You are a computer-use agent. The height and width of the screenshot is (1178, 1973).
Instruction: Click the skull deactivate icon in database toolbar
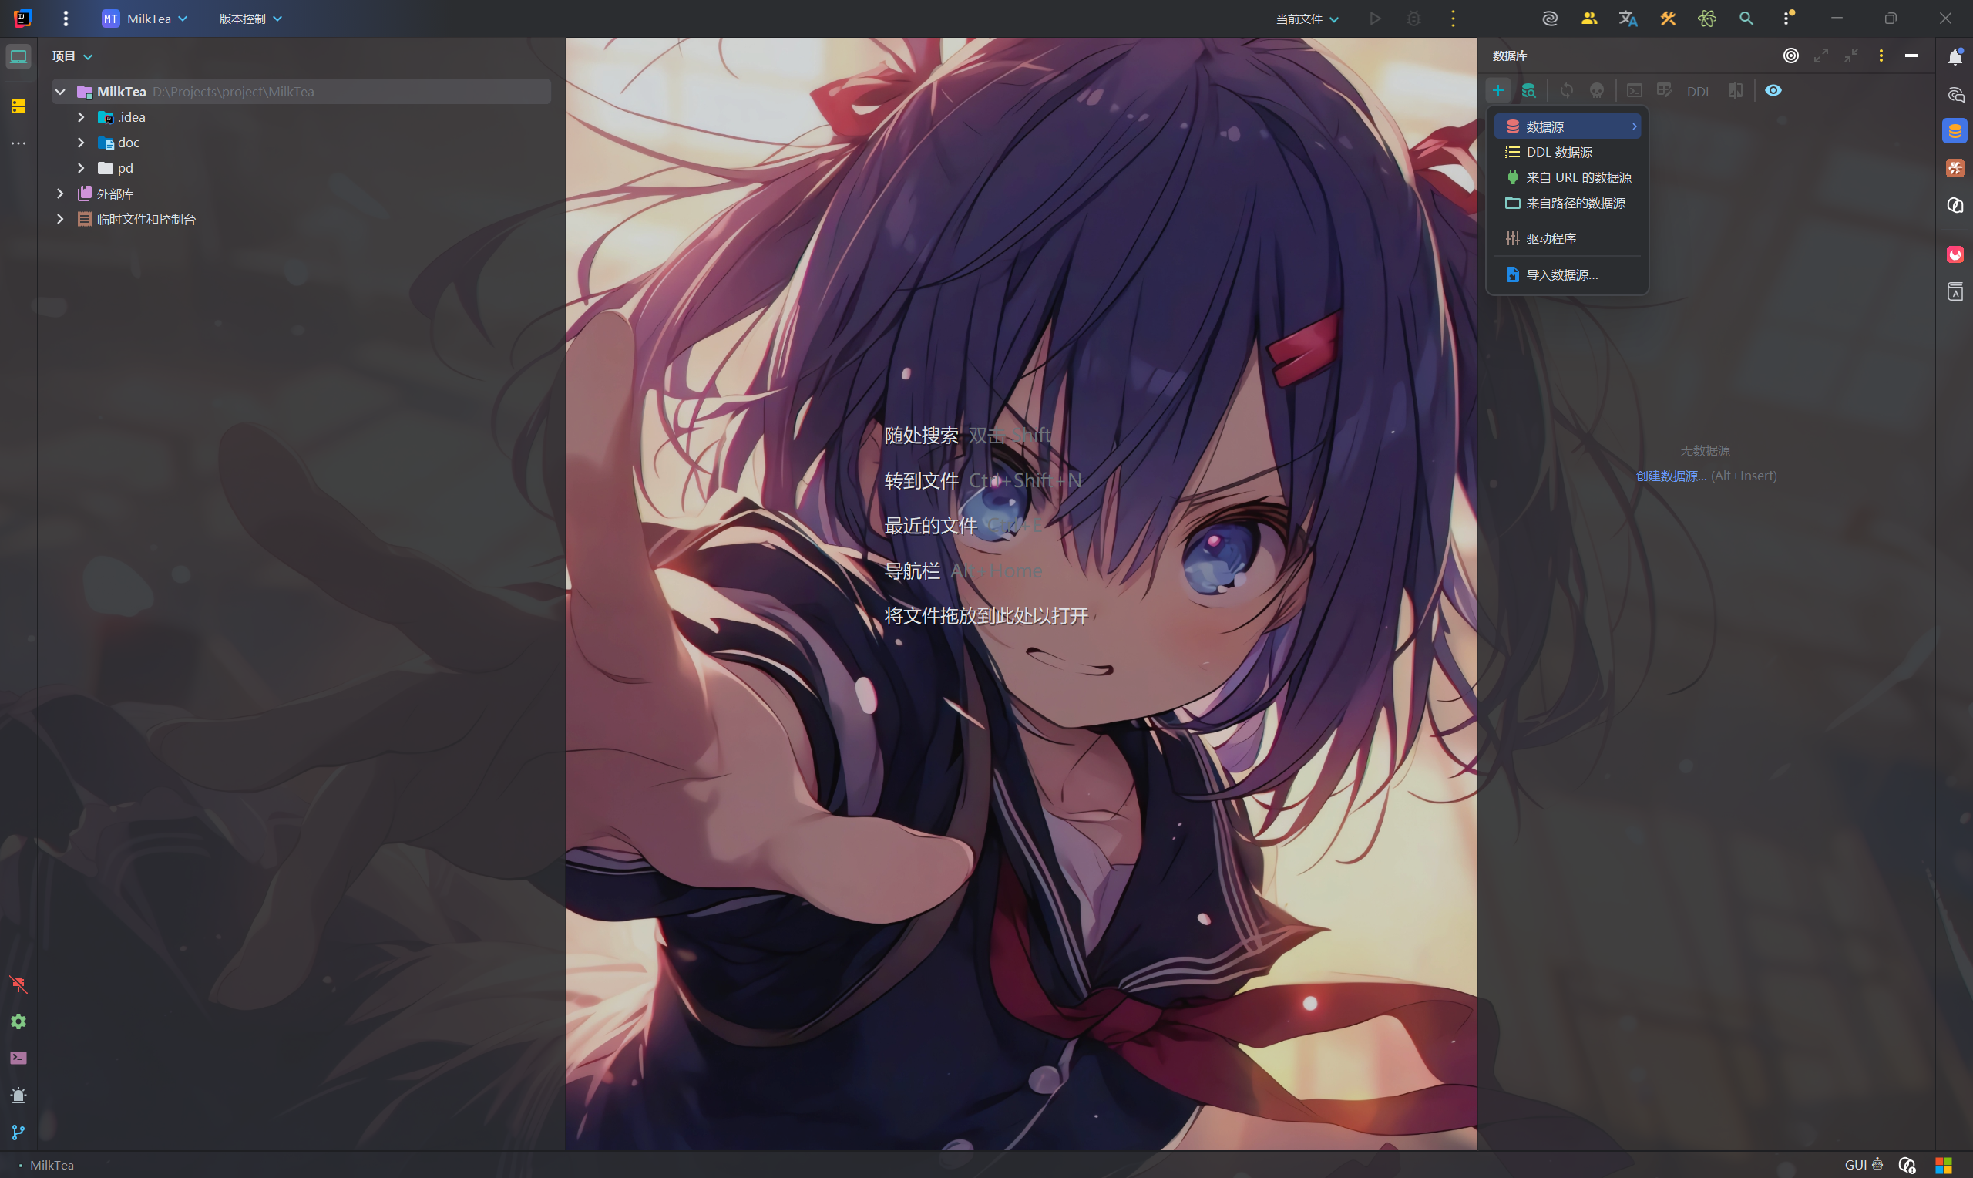coord(1597,90)
